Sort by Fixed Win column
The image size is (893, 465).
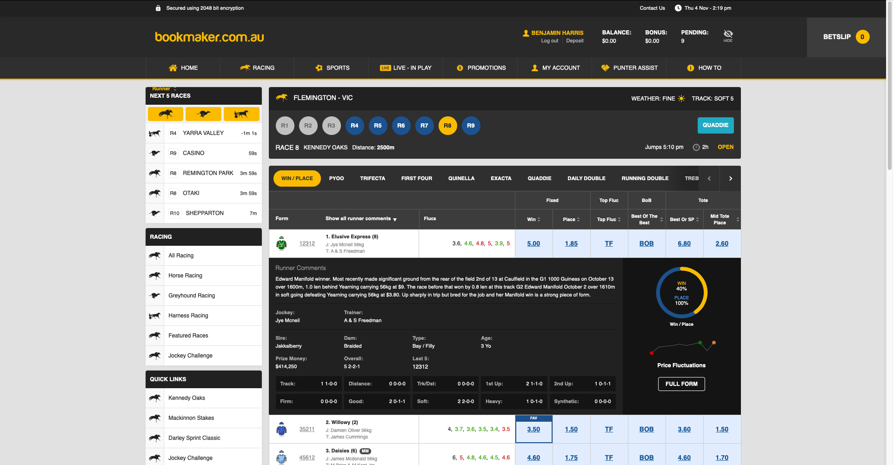533,219
